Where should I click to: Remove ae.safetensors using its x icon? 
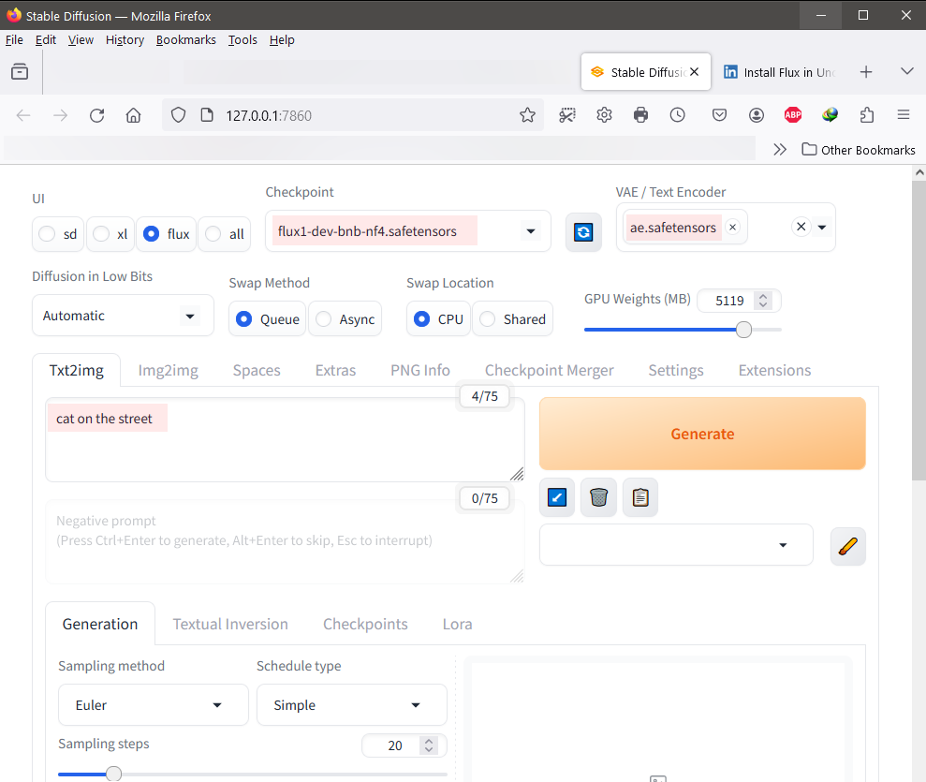click(732, 228)
